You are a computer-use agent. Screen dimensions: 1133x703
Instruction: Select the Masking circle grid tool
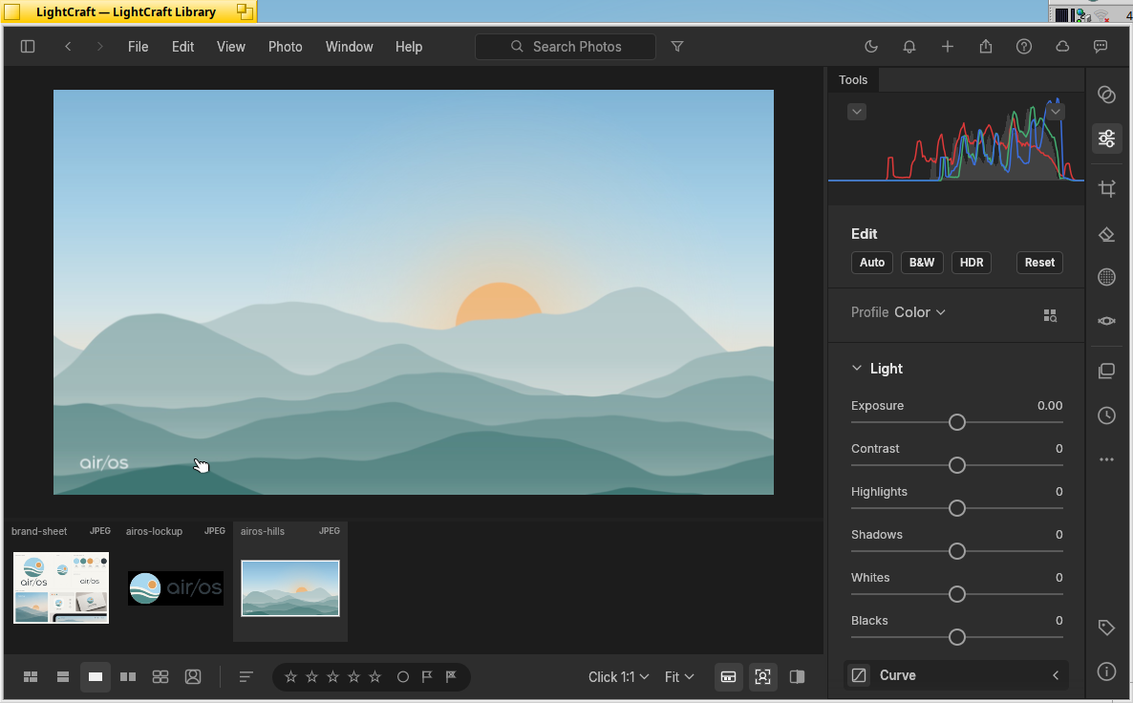click(1106, 277)
